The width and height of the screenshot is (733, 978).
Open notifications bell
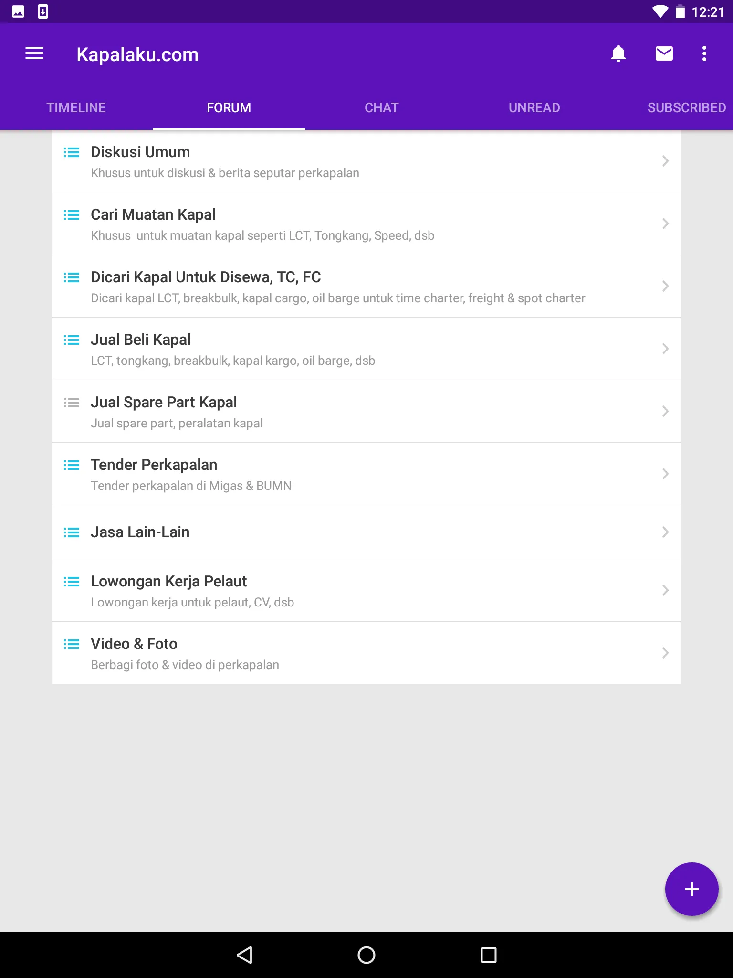(618, 53)
